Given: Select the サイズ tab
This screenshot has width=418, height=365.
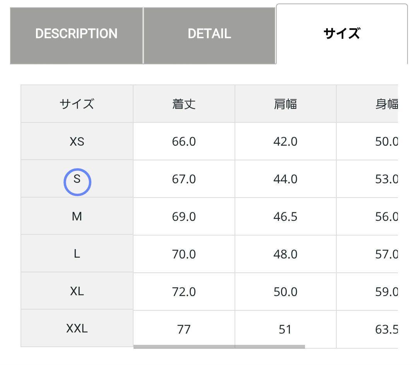Looking at the screenshot, I should click(x=342, y=34).
